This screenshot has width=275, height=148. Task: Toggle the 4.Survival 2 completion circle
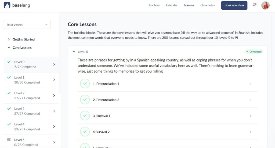[x=85, y=132]
